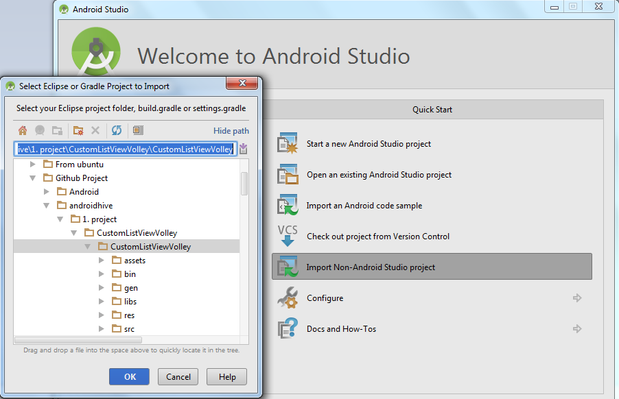Click Open existing project folder icon

(x=288, y=174)
